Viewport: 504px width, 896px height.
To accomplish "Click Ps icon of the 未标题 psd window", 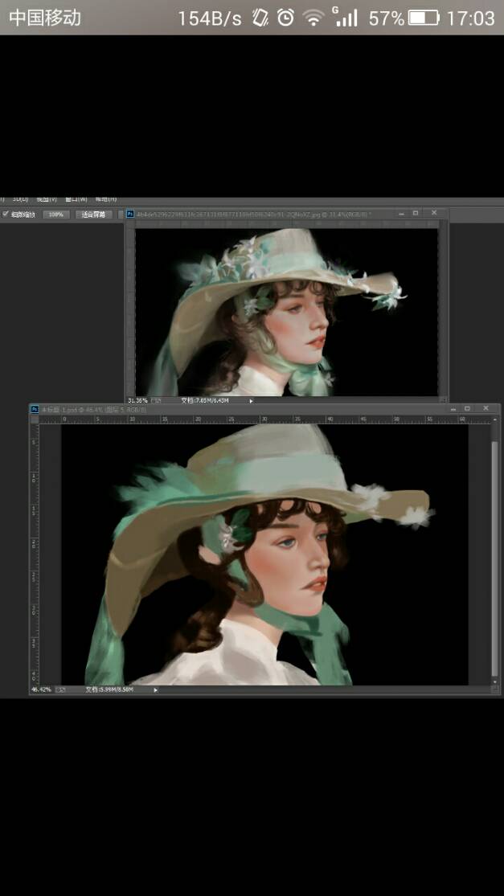I will point(35,409).
